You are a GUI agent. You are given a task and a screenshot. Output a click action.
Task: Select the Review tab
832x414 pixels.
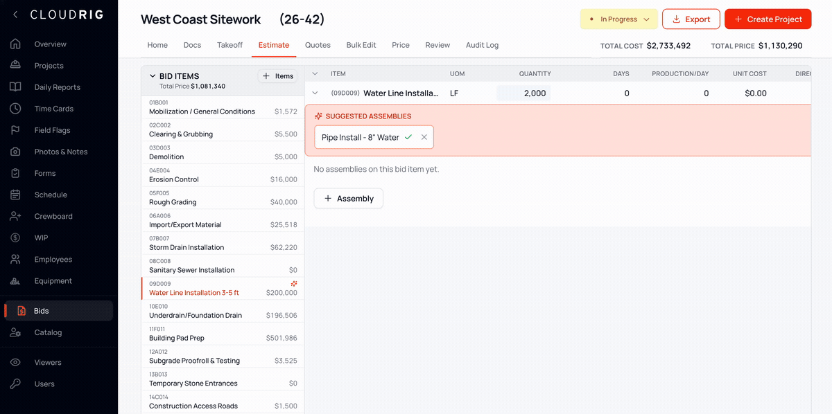pos(437,45)
